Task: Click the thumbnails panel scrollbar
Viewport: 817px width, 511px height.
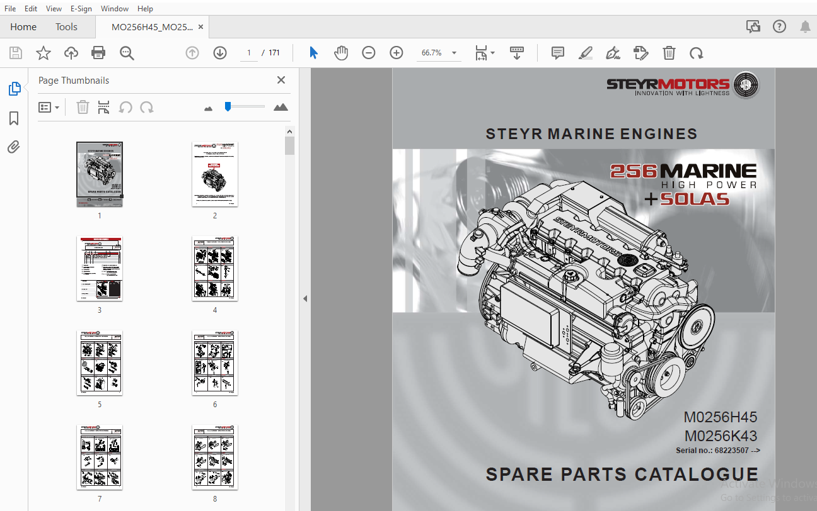Action: (x=289, y=146)
